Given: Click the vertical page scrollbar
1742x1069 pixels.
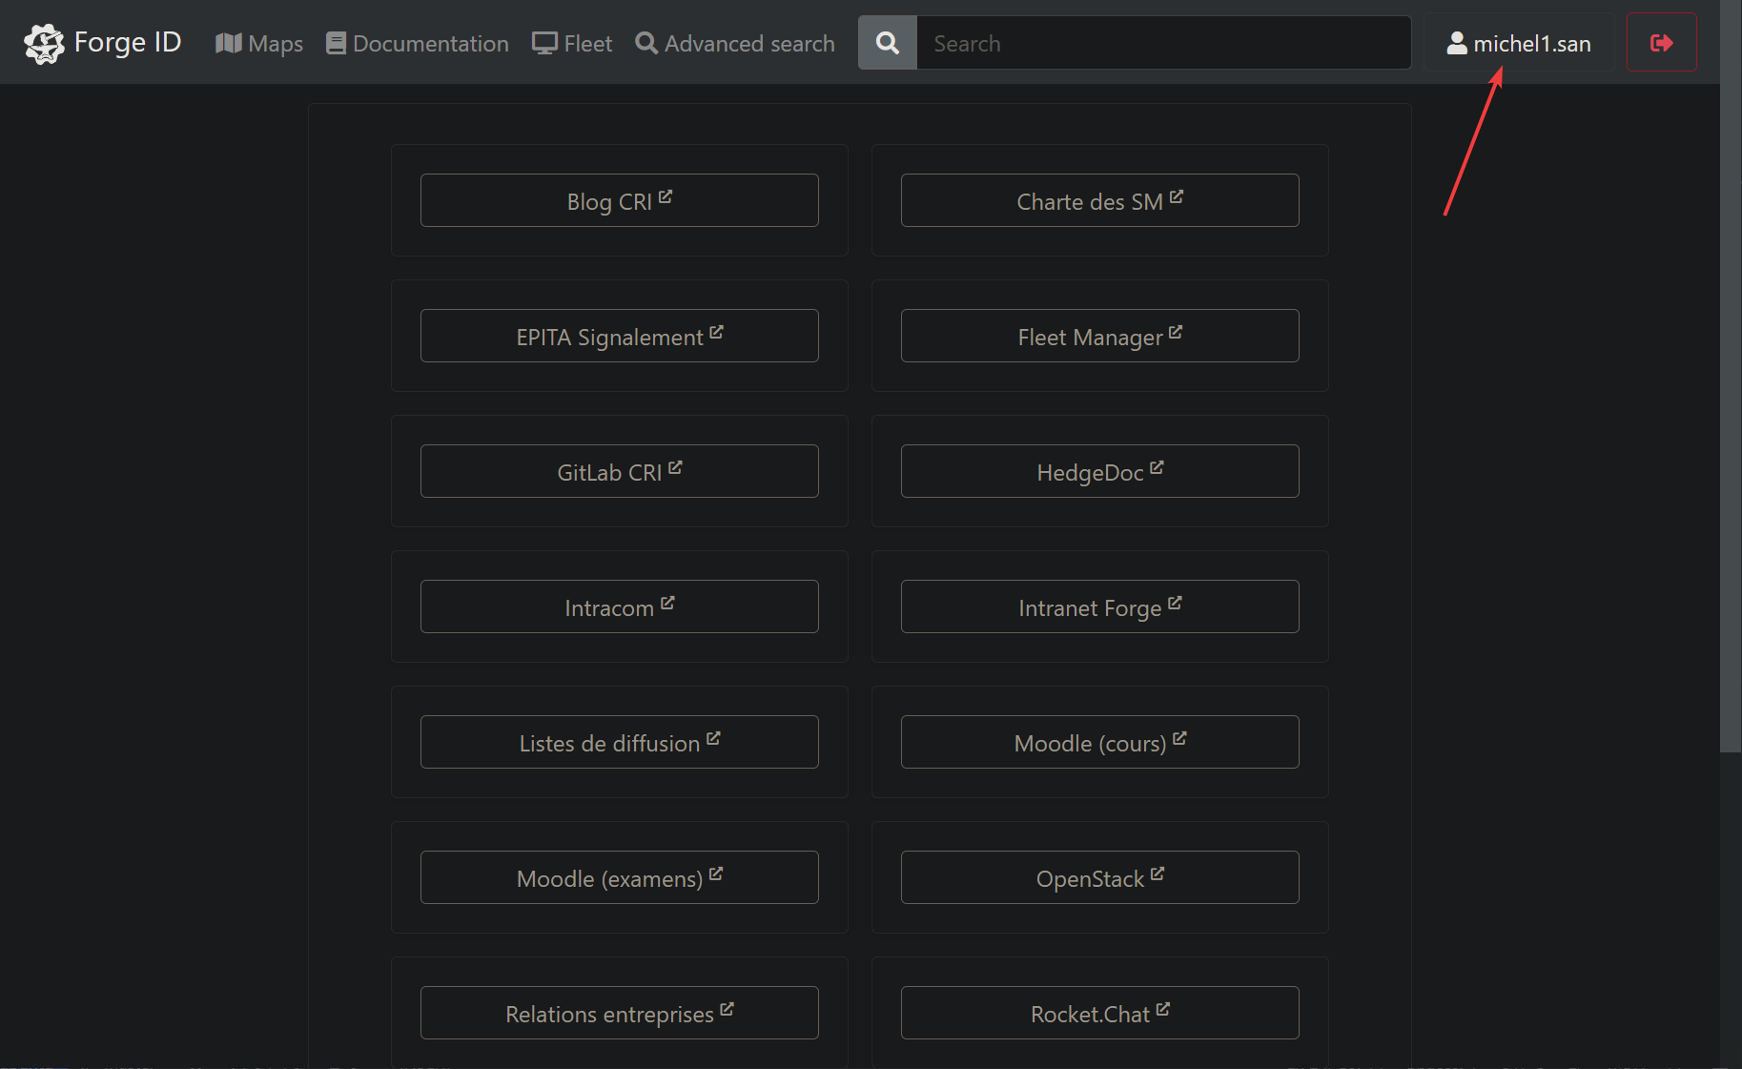Looking at the screenshot, I should click(1731, 381).
